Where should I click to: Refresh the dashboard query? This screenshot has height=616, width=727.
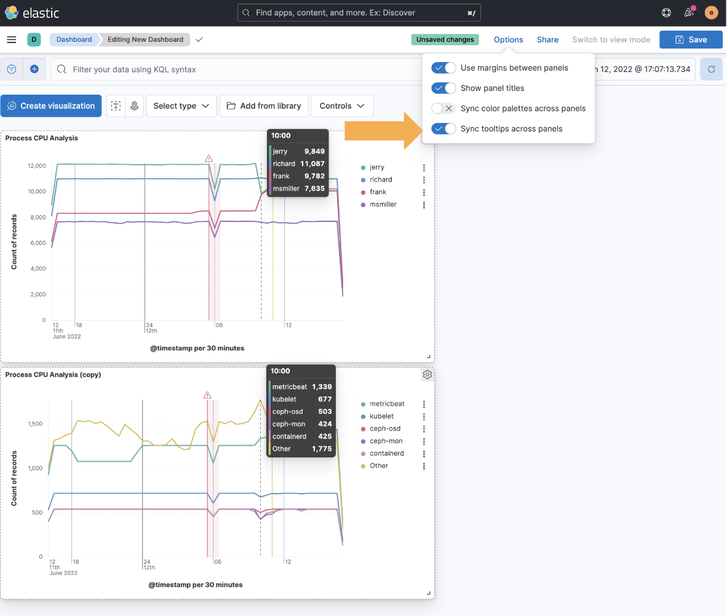tap(712, 69)
